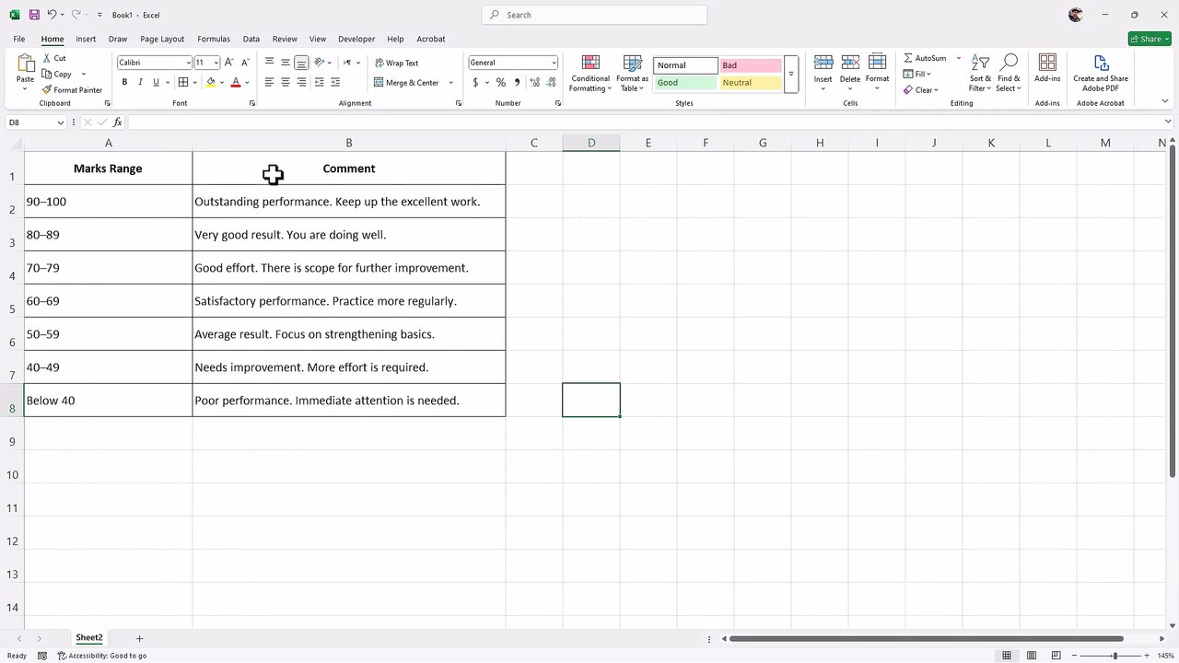The image size is (1179, 663).
Task: Increase font size with the larger A icon
Action: tap(229, 63)
